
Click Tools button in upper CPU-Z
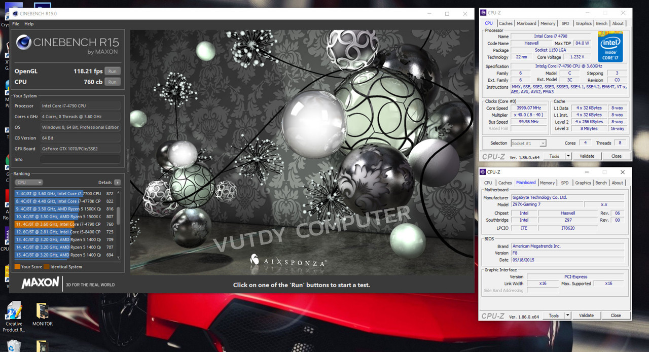(554, 156)
